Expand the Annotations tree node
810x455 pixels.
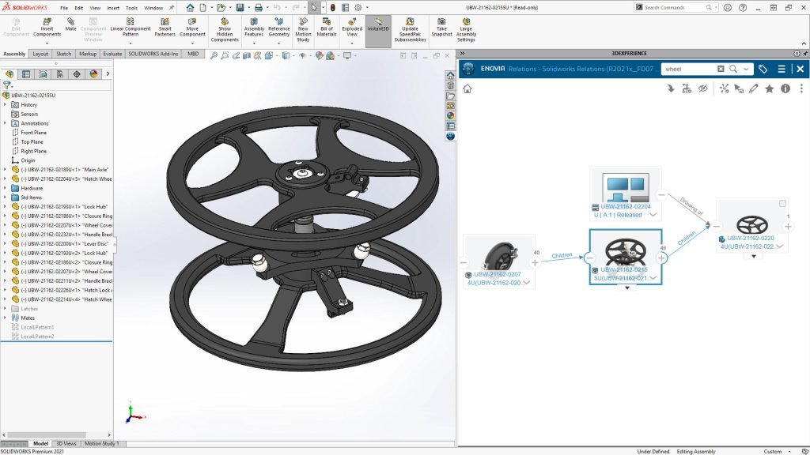click(x=6, y=123)
